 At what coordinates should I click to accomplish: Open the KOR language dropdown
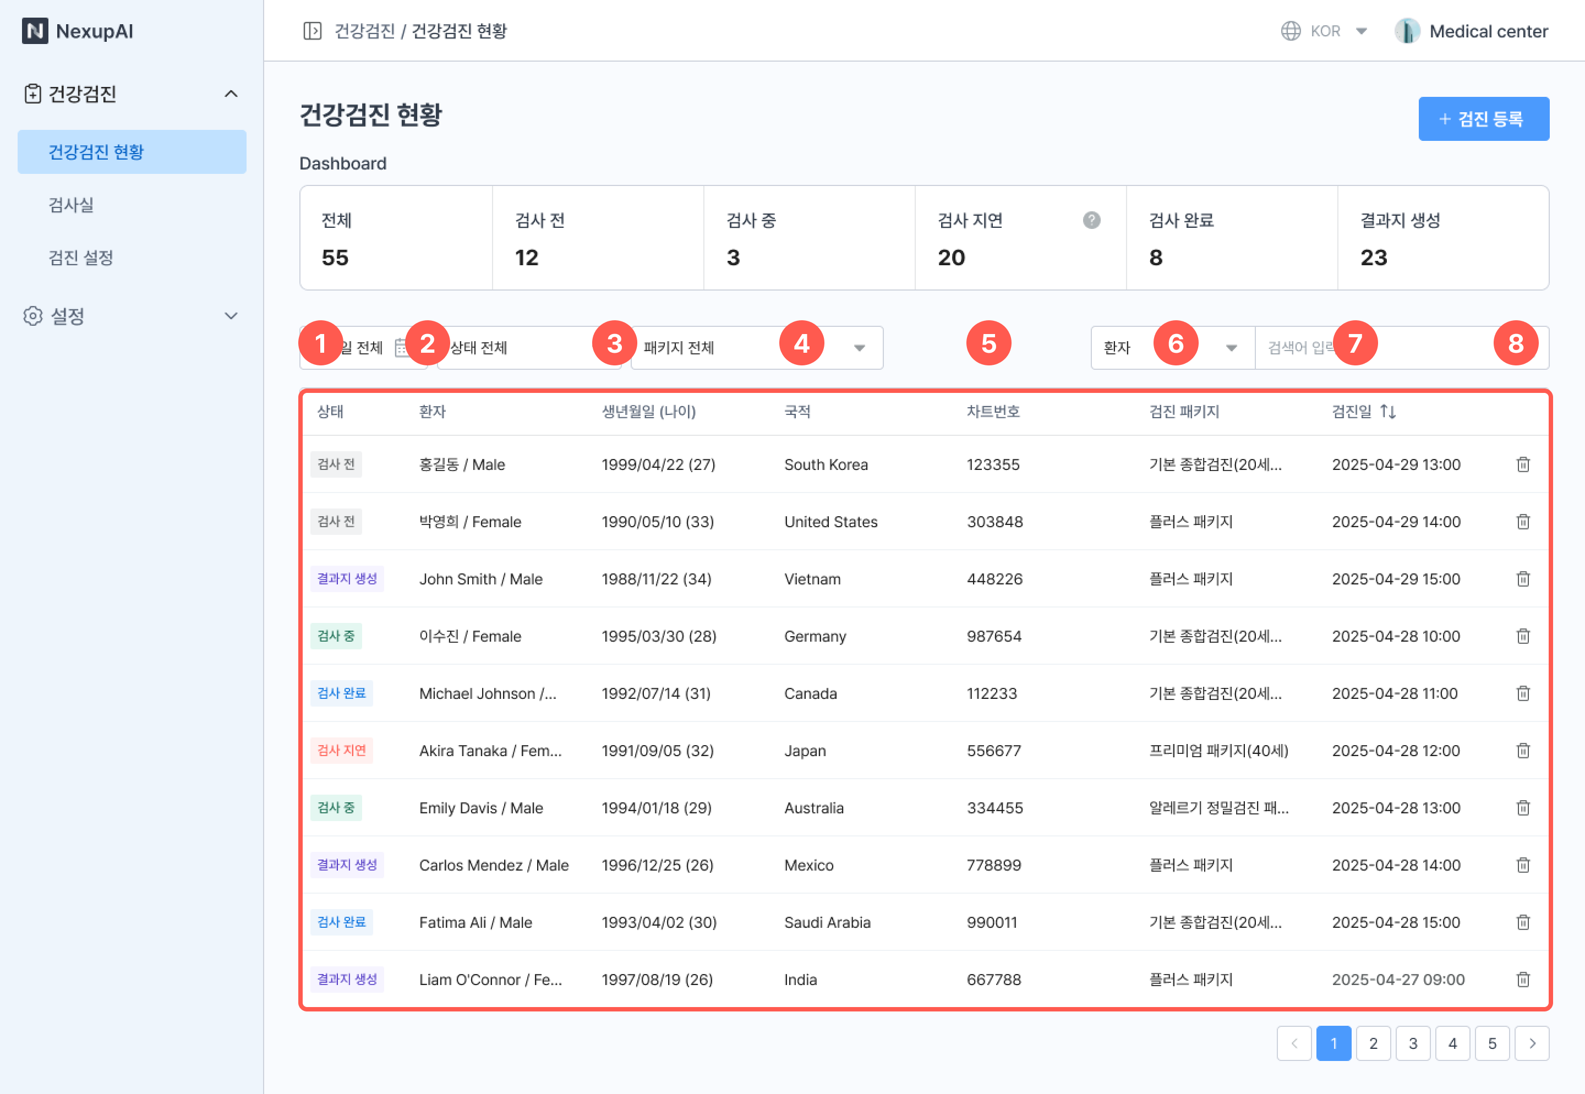[1361, 31]
